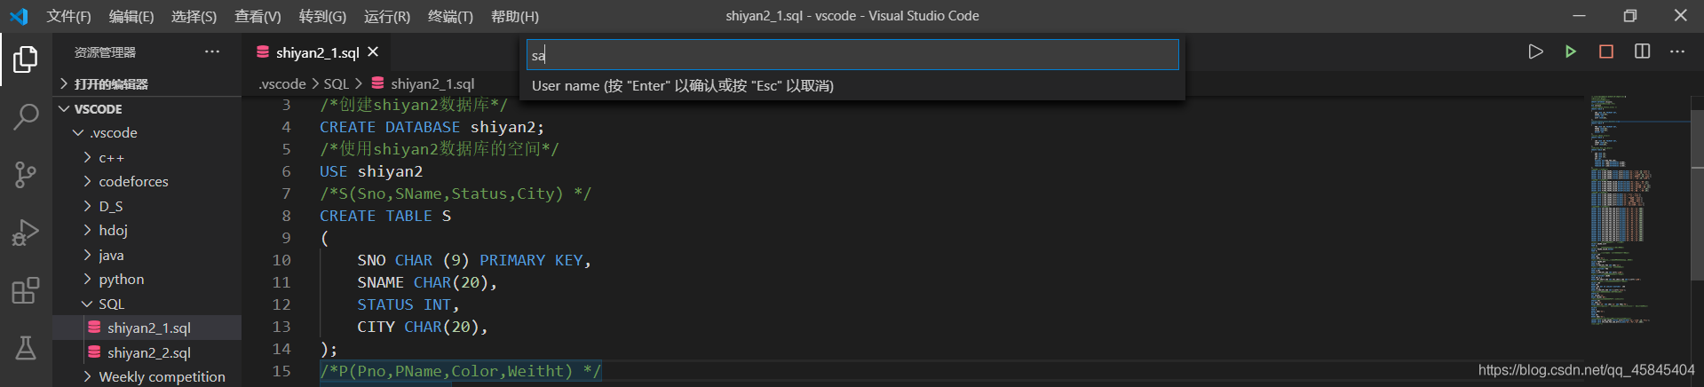Click the STATUS INT line
1704x387 pixels.
coord(408,304)
